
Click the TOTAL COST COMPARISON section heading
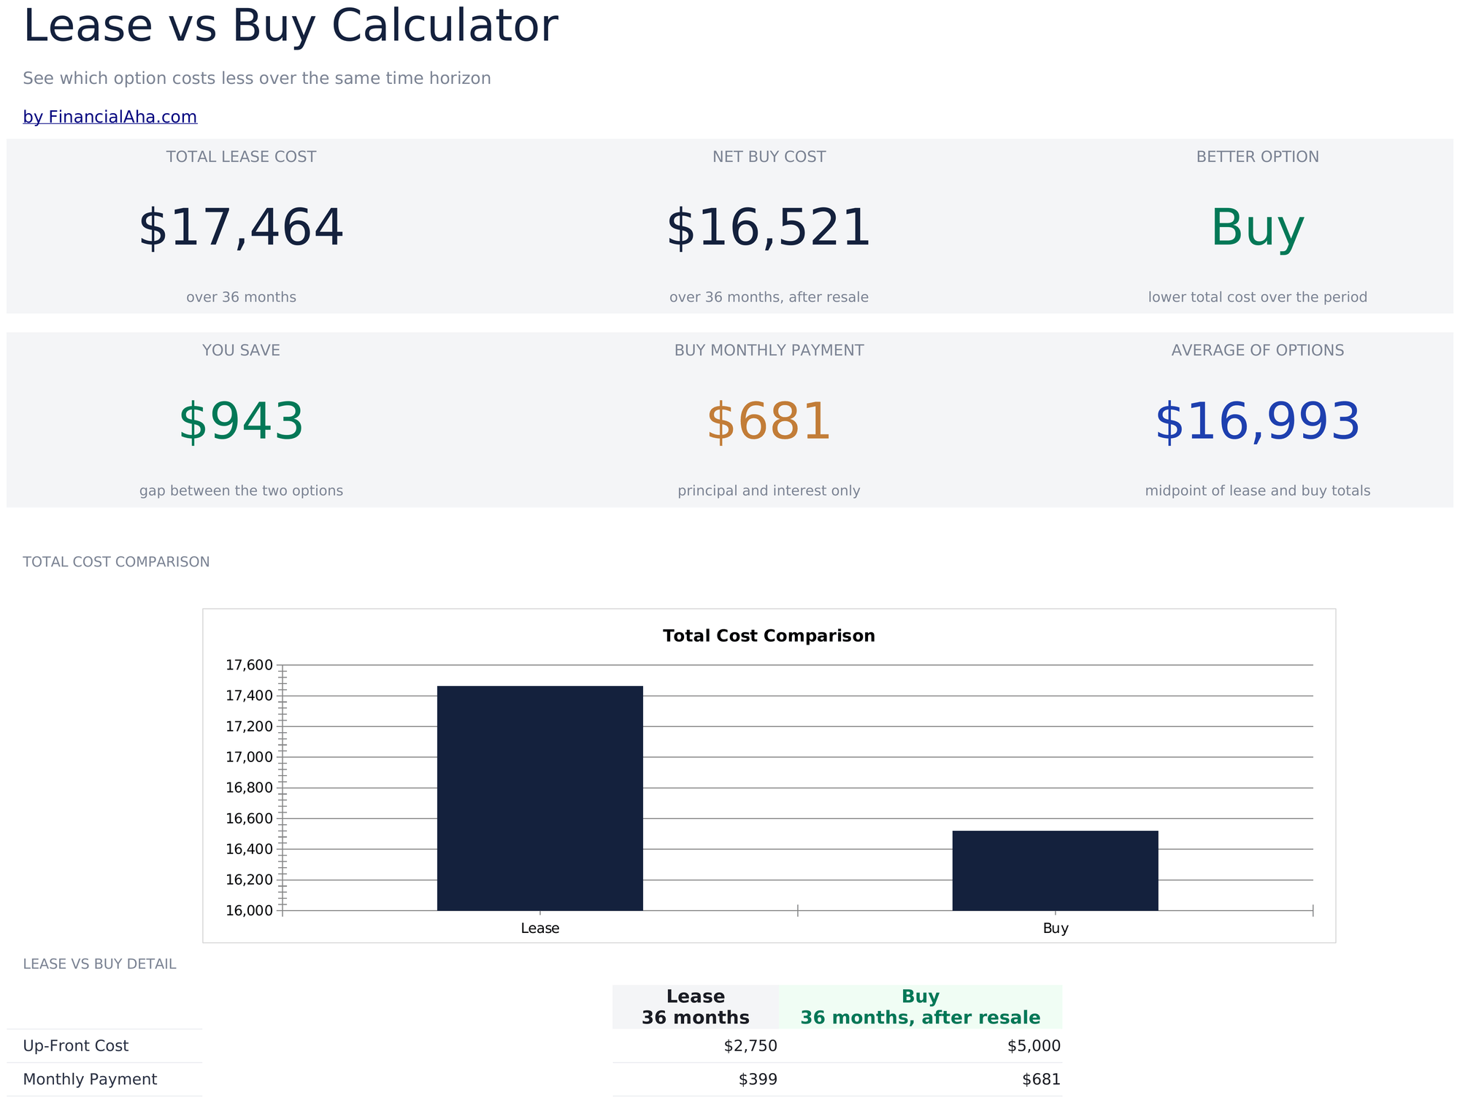click(116, 562)
